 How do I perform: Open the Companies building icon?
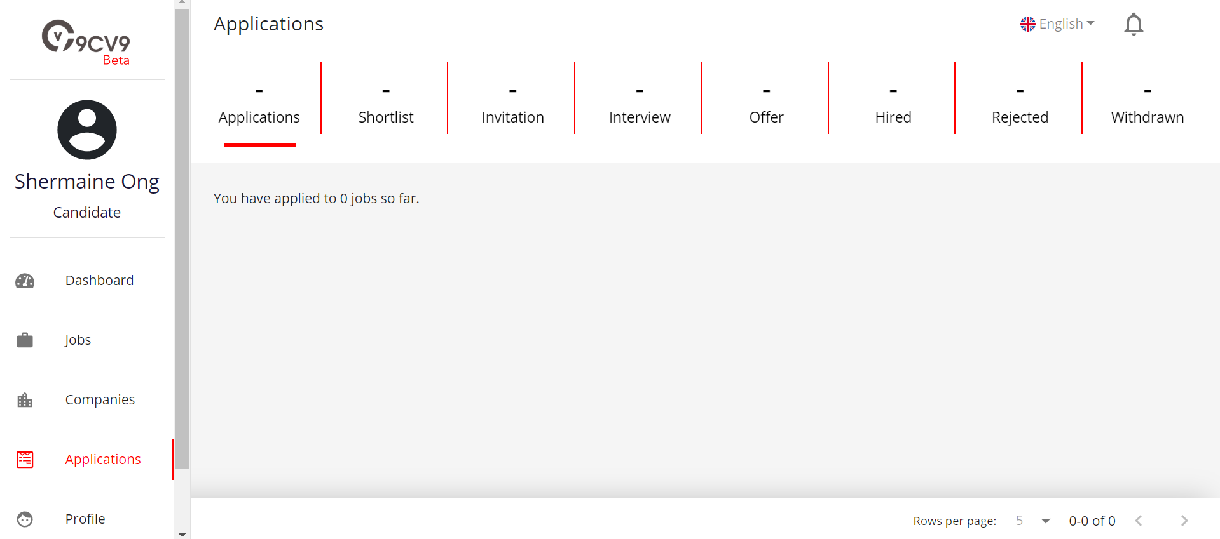coord(24,399)
